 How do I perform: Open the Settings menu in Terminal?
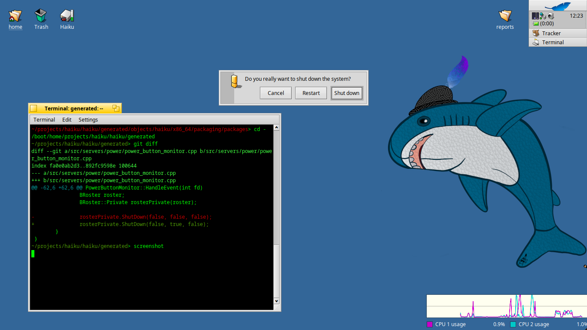(x=88, y=119)
